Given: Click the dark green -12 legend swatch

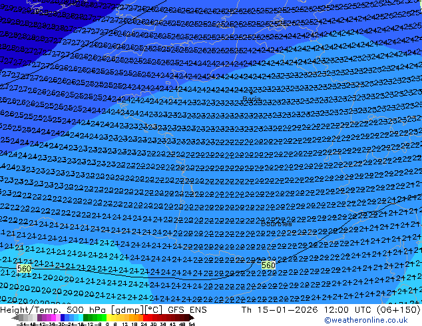Looking at the screenshot, I should 85,317.
